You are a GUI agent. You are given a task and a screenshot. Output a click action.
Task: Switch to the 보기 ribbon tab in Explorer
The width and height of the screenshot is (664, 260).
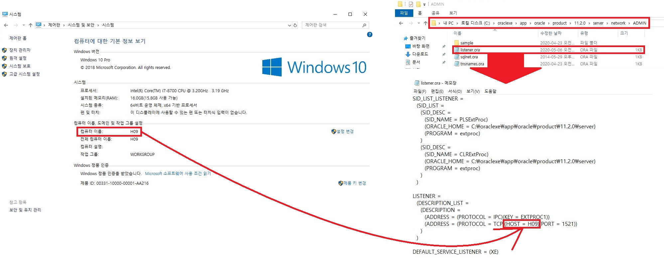pos(453,13)
